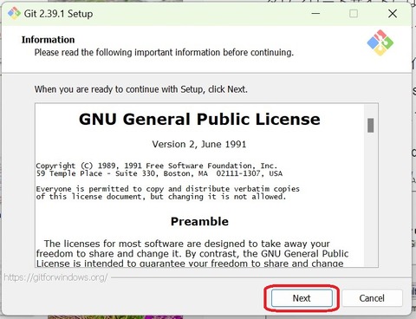Click the 'of this license document' line

pos(161,197)
